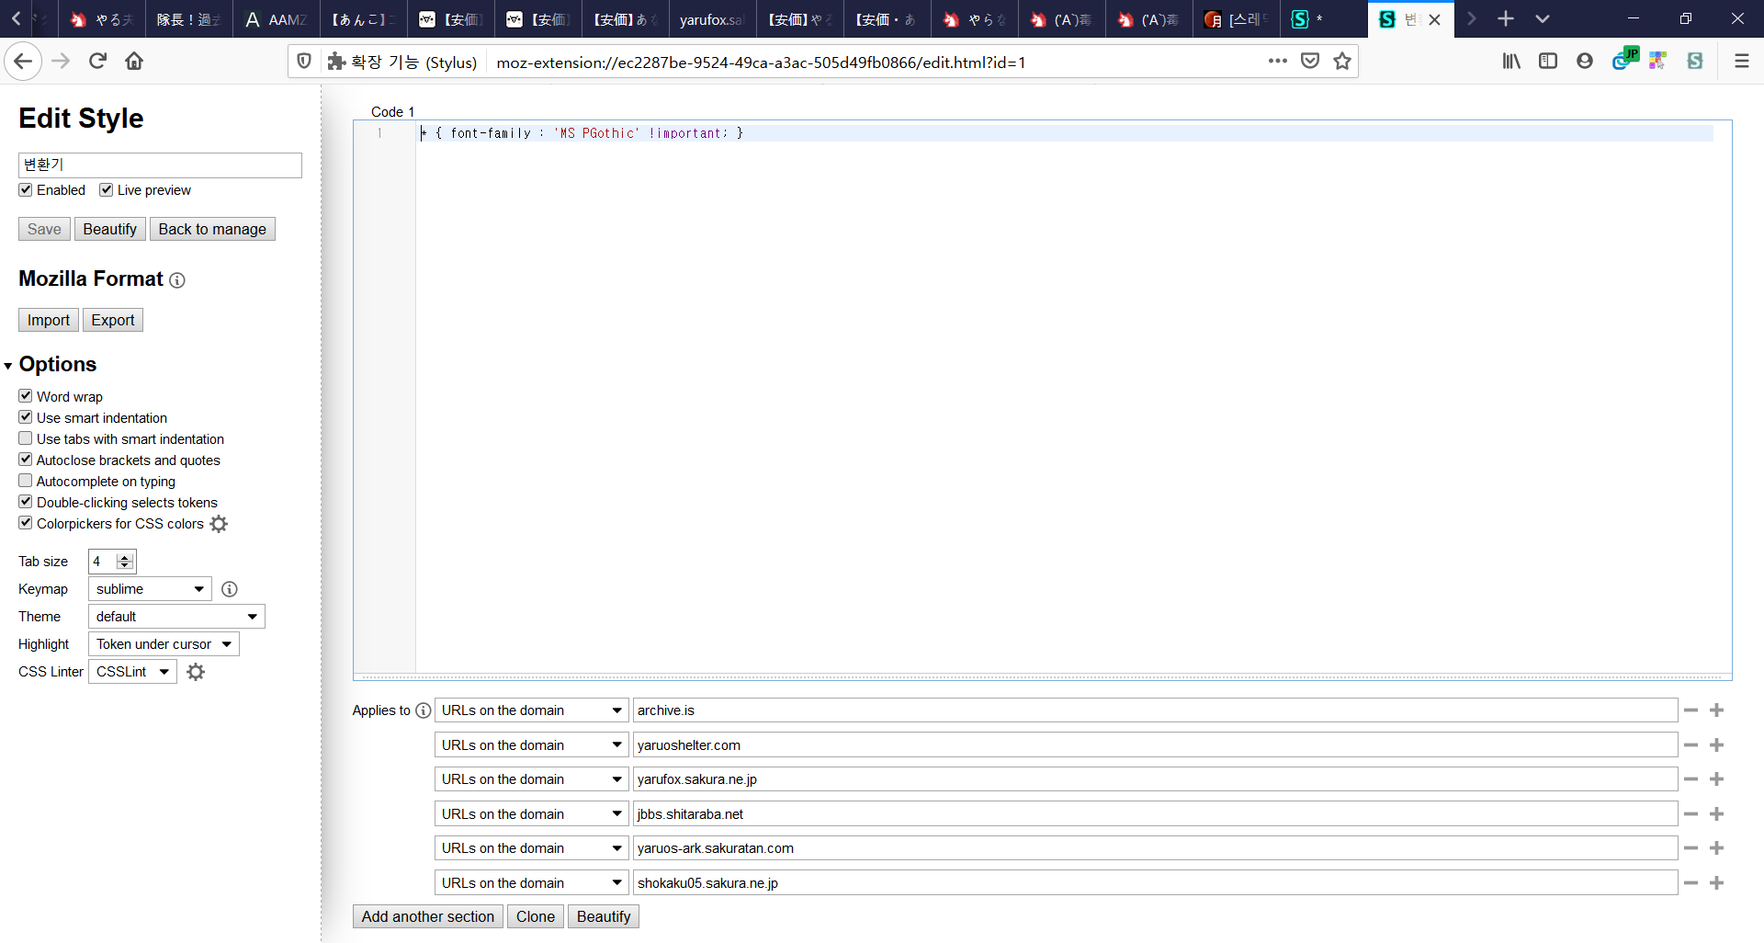Viewport: 1764px width, 943px height.
Task: Click the Keymap info icon
Action: [x=230, y=589]
